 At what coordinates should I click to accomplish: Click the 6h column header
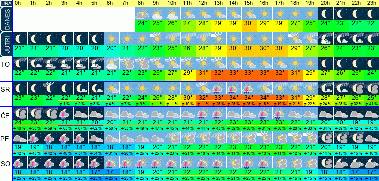110,3
